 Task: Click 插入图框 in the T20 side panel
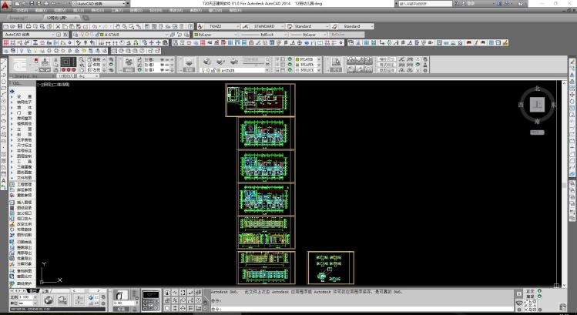tap(25, 202)
